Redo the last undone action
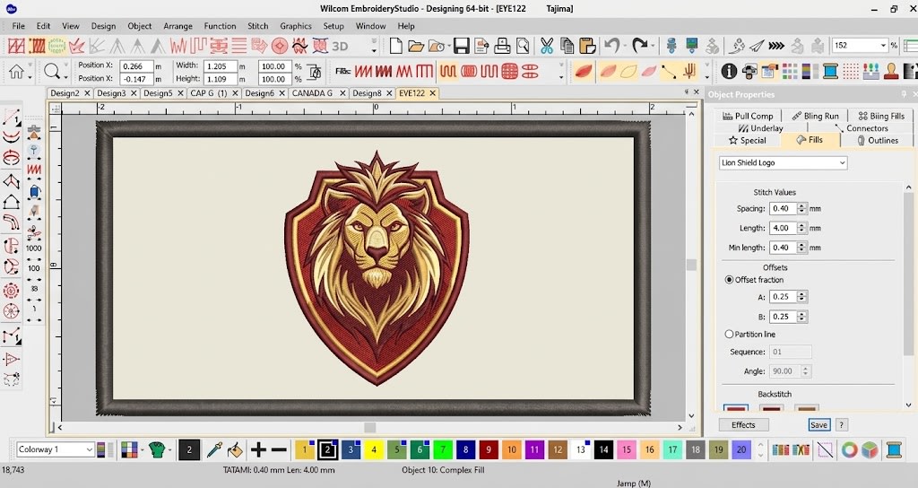 (640, 45)
